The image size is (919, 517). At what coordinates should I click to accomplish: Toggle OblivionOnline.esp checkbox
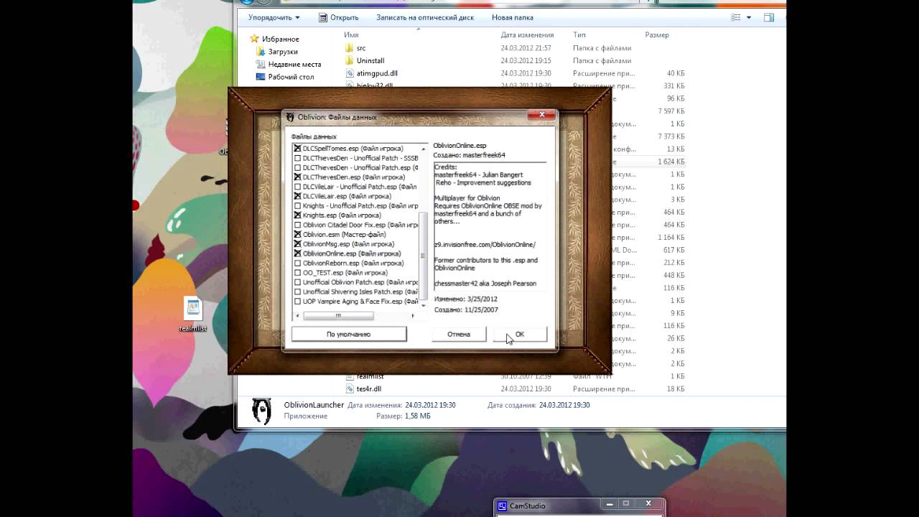click(x=297, y=253)
